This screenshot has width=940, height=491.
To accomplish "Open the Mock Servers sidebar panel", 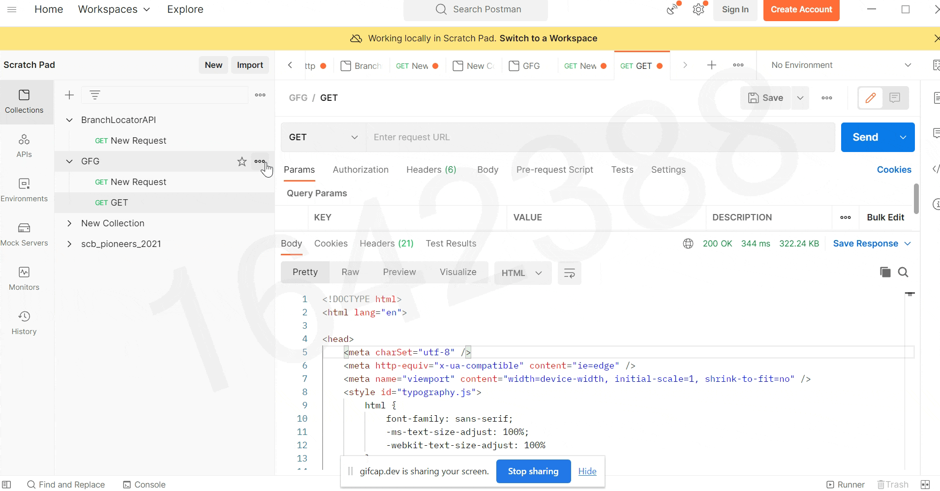I will 24,235.
